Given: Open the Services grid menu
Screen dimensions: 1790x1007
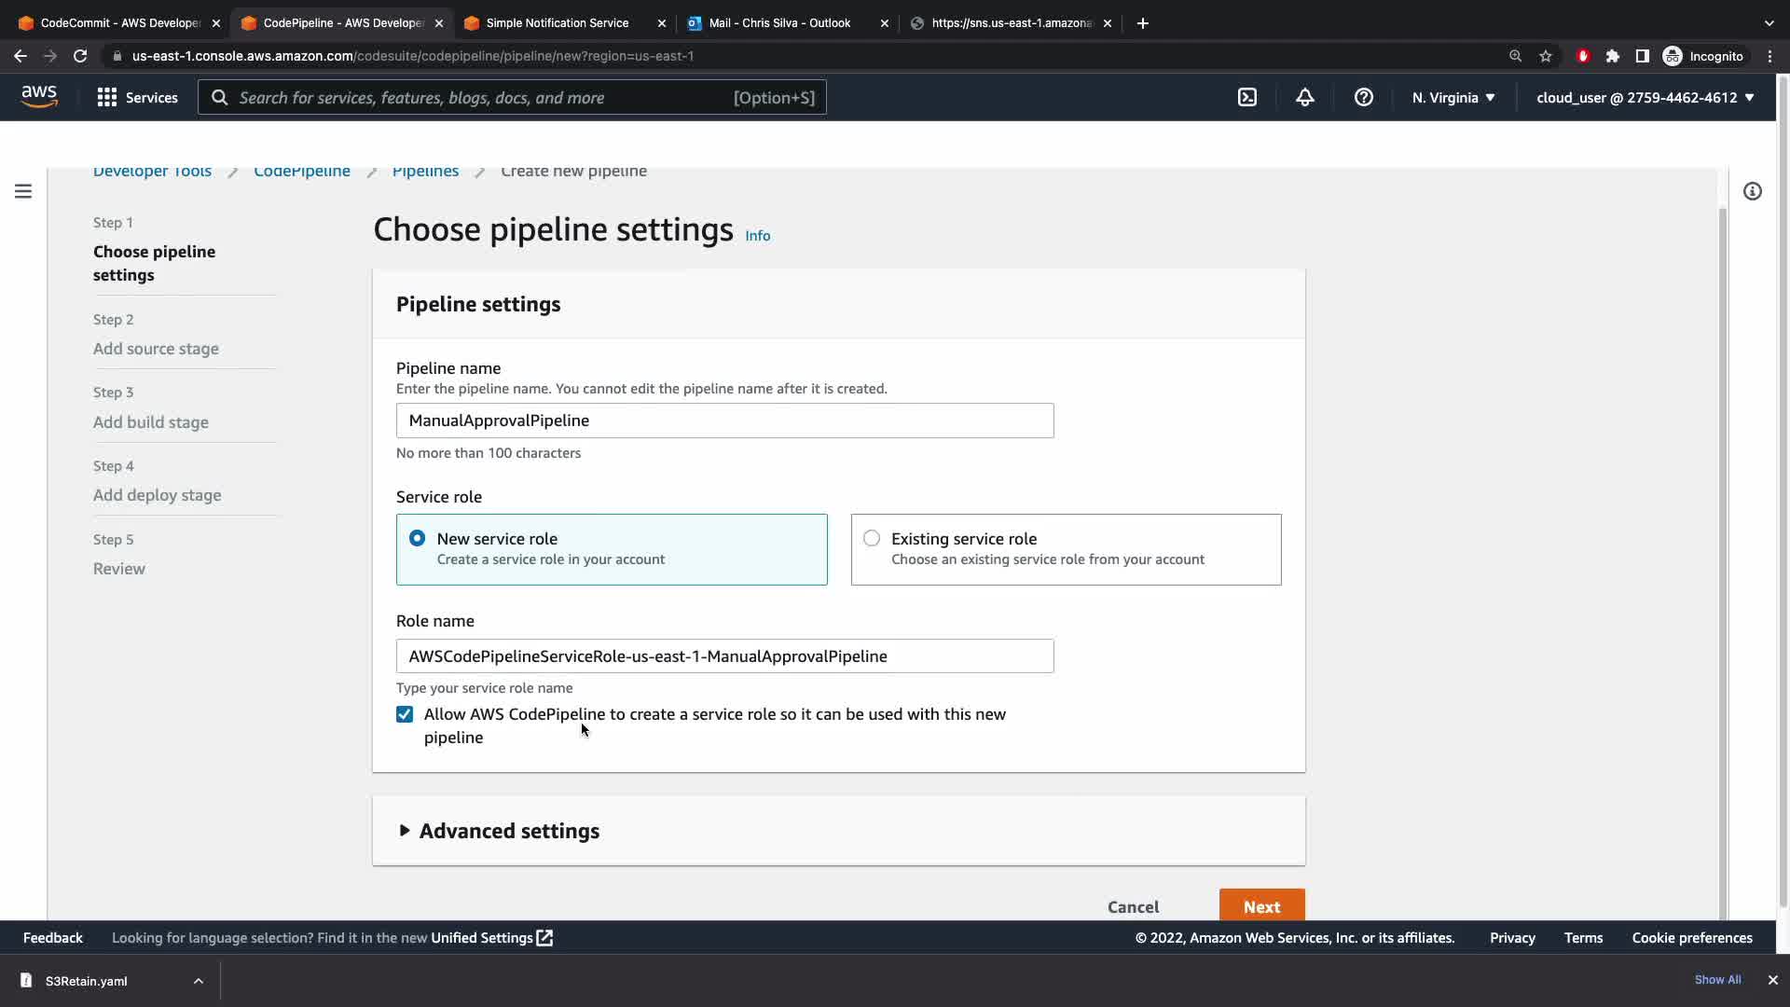Looking at the screenshot, I should pos(137,97).
